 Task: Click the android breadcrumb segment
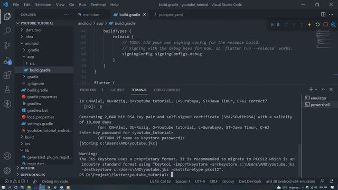pos(84,23)
